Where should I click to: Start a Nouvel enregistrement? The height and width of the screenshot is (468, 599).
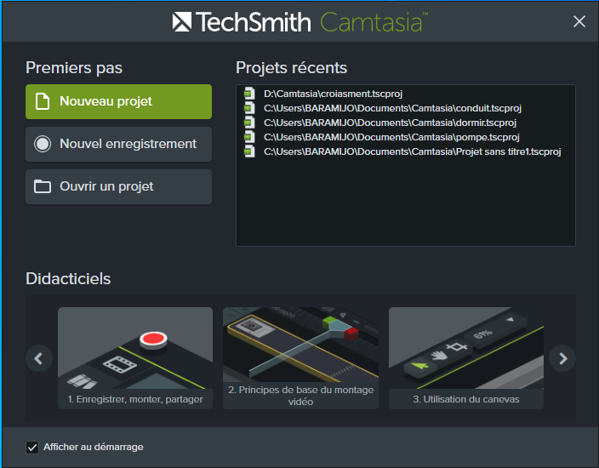pos(118,144)
